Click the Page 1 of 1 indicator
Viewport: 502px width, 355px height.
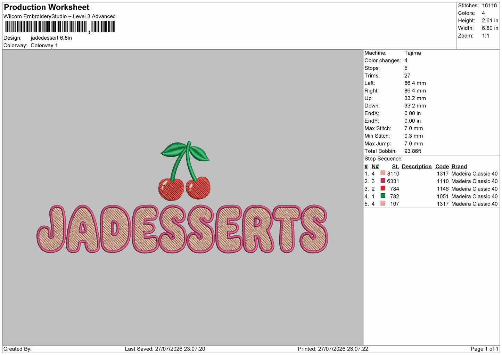click(x=484, y=349)
